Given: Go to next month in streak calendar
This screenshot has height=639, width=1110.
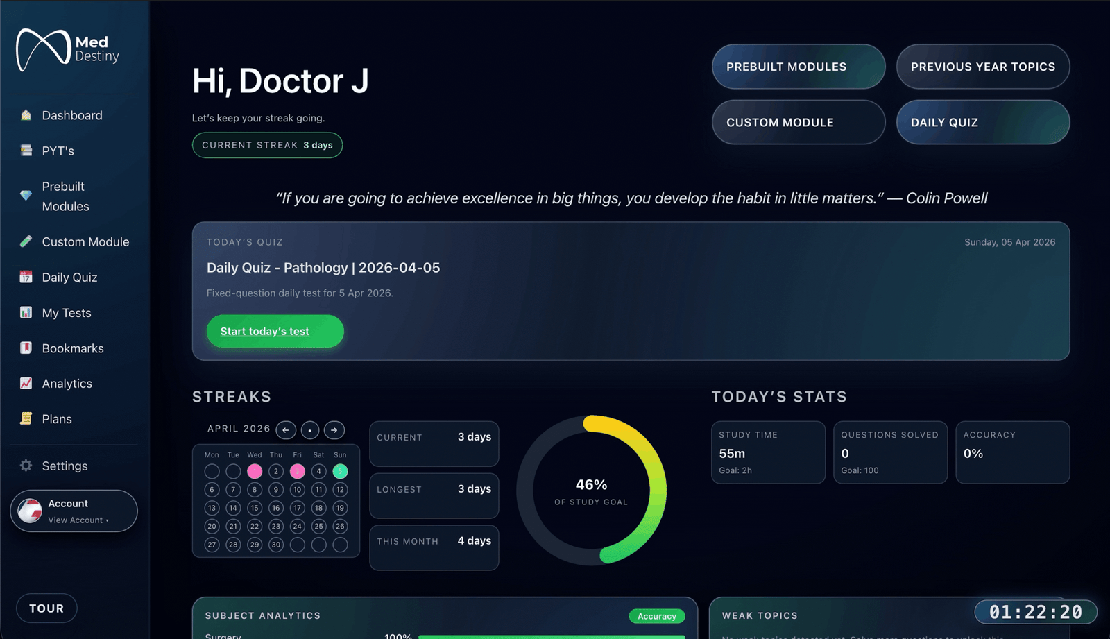Looking at the screenshot, I should [334, 430].
